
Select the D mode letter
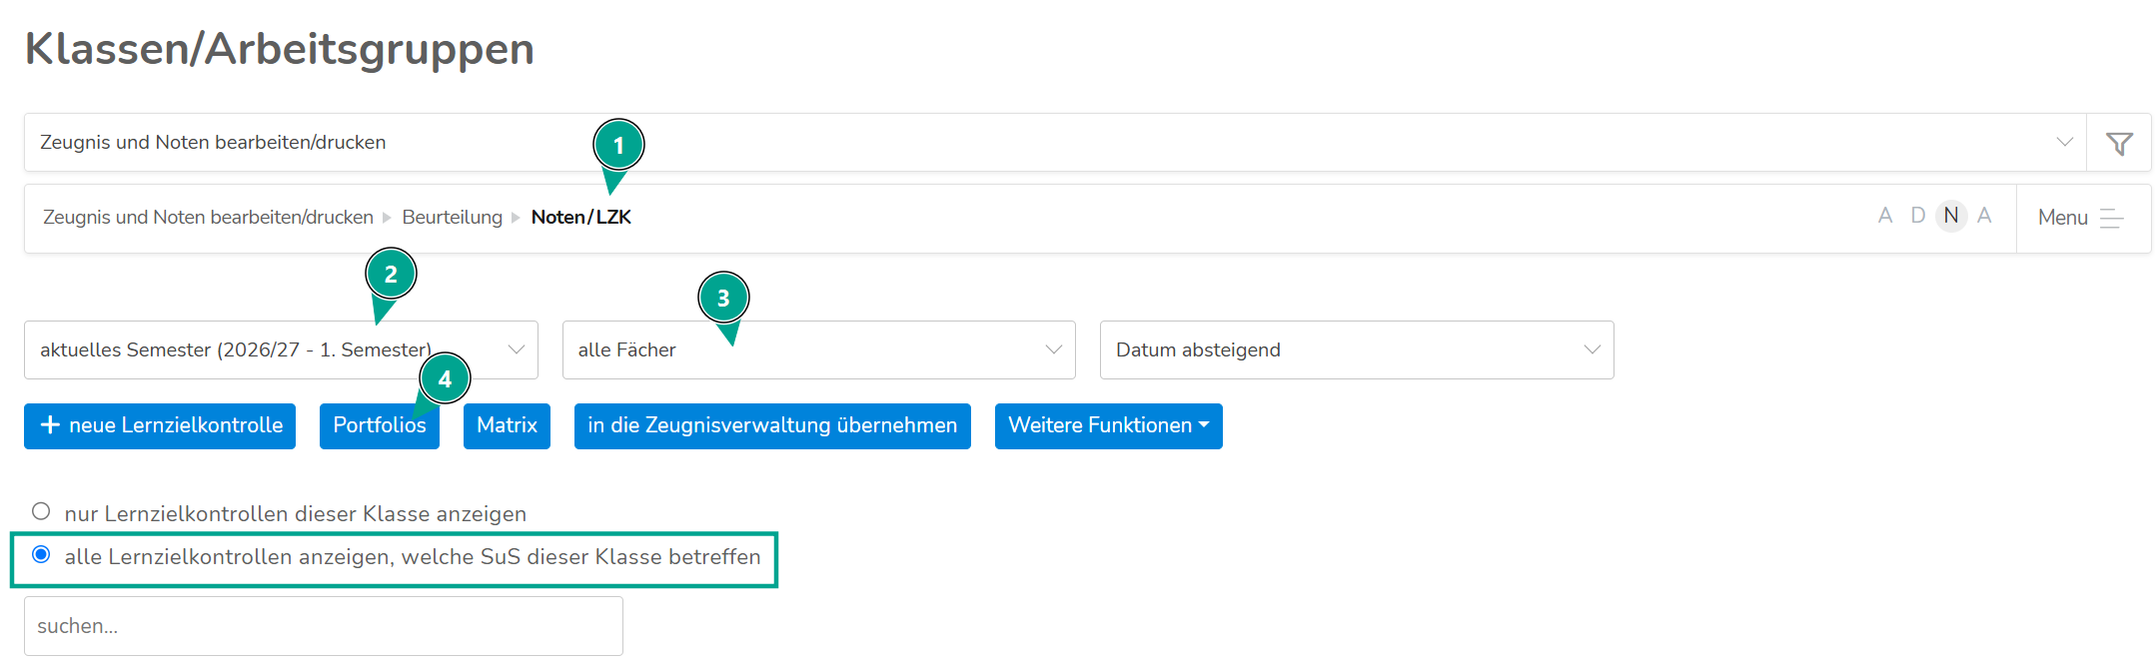pos(1917,216)
